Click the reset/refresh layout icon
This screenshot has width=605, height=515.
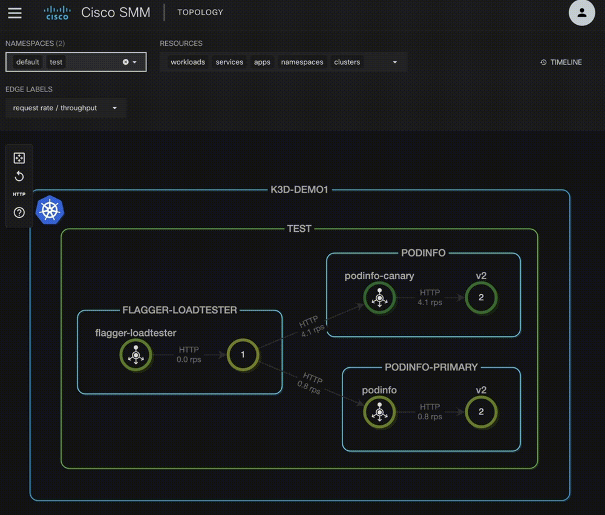coord(19,177)
